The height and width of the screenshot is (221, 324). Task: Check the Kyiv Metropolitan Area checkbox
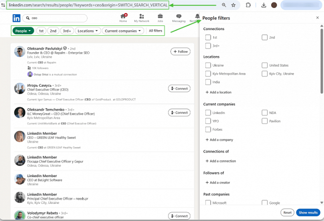point(208,74)
